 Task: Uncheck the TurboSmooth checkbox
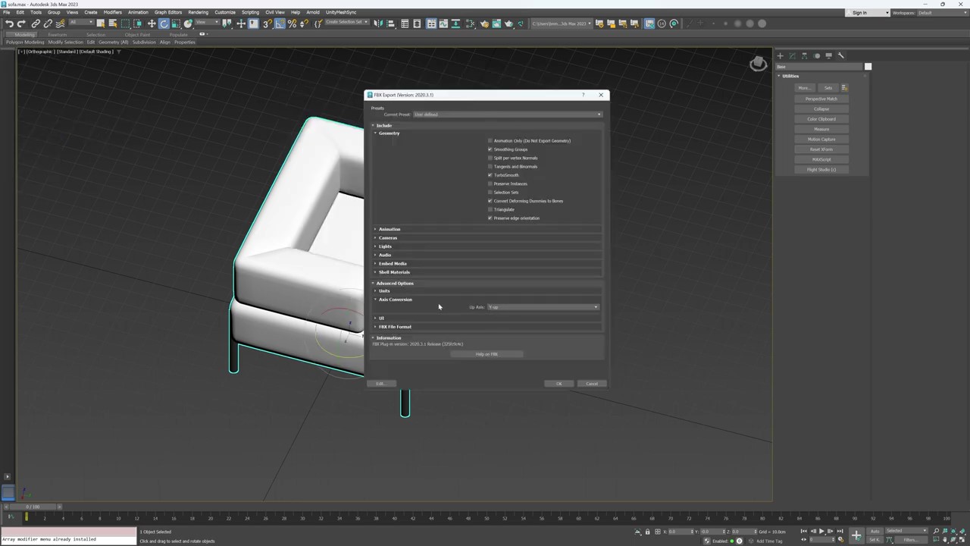[490, 175]
